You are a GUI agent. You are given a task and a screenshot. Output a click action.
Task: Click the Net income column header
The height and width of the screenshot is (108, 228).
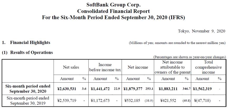pos(138,67)
